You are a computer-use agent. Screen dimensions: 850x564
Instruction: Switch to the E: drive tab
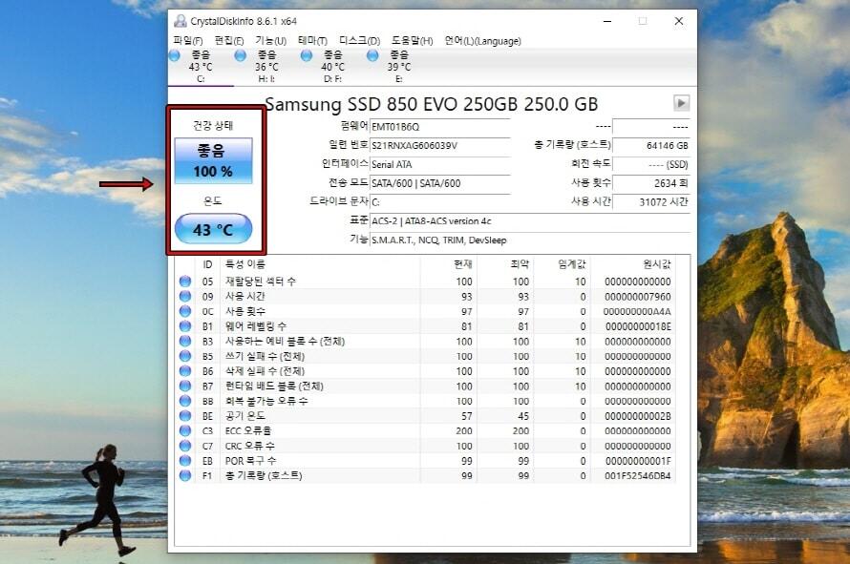[399, 67]
